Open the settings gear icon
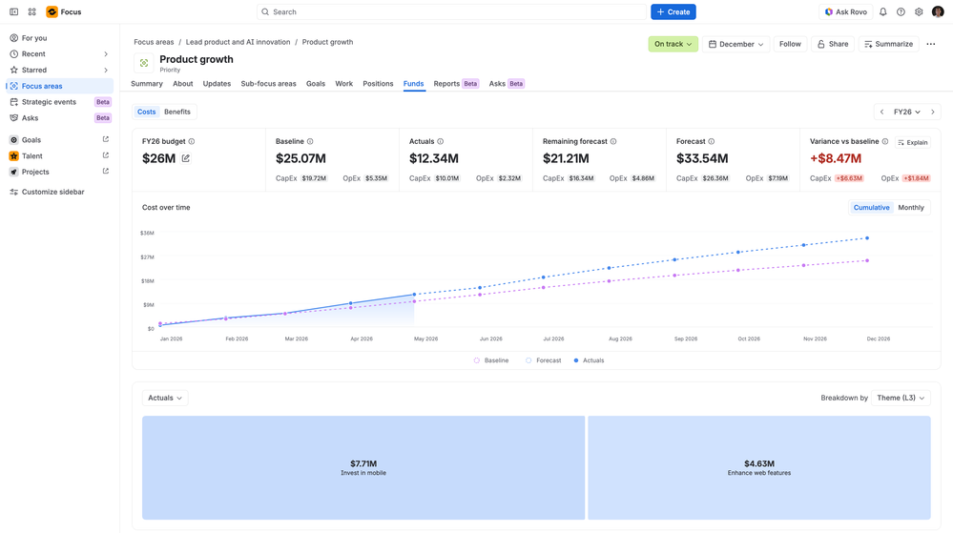The image size is (953, 533). point(919,11)
